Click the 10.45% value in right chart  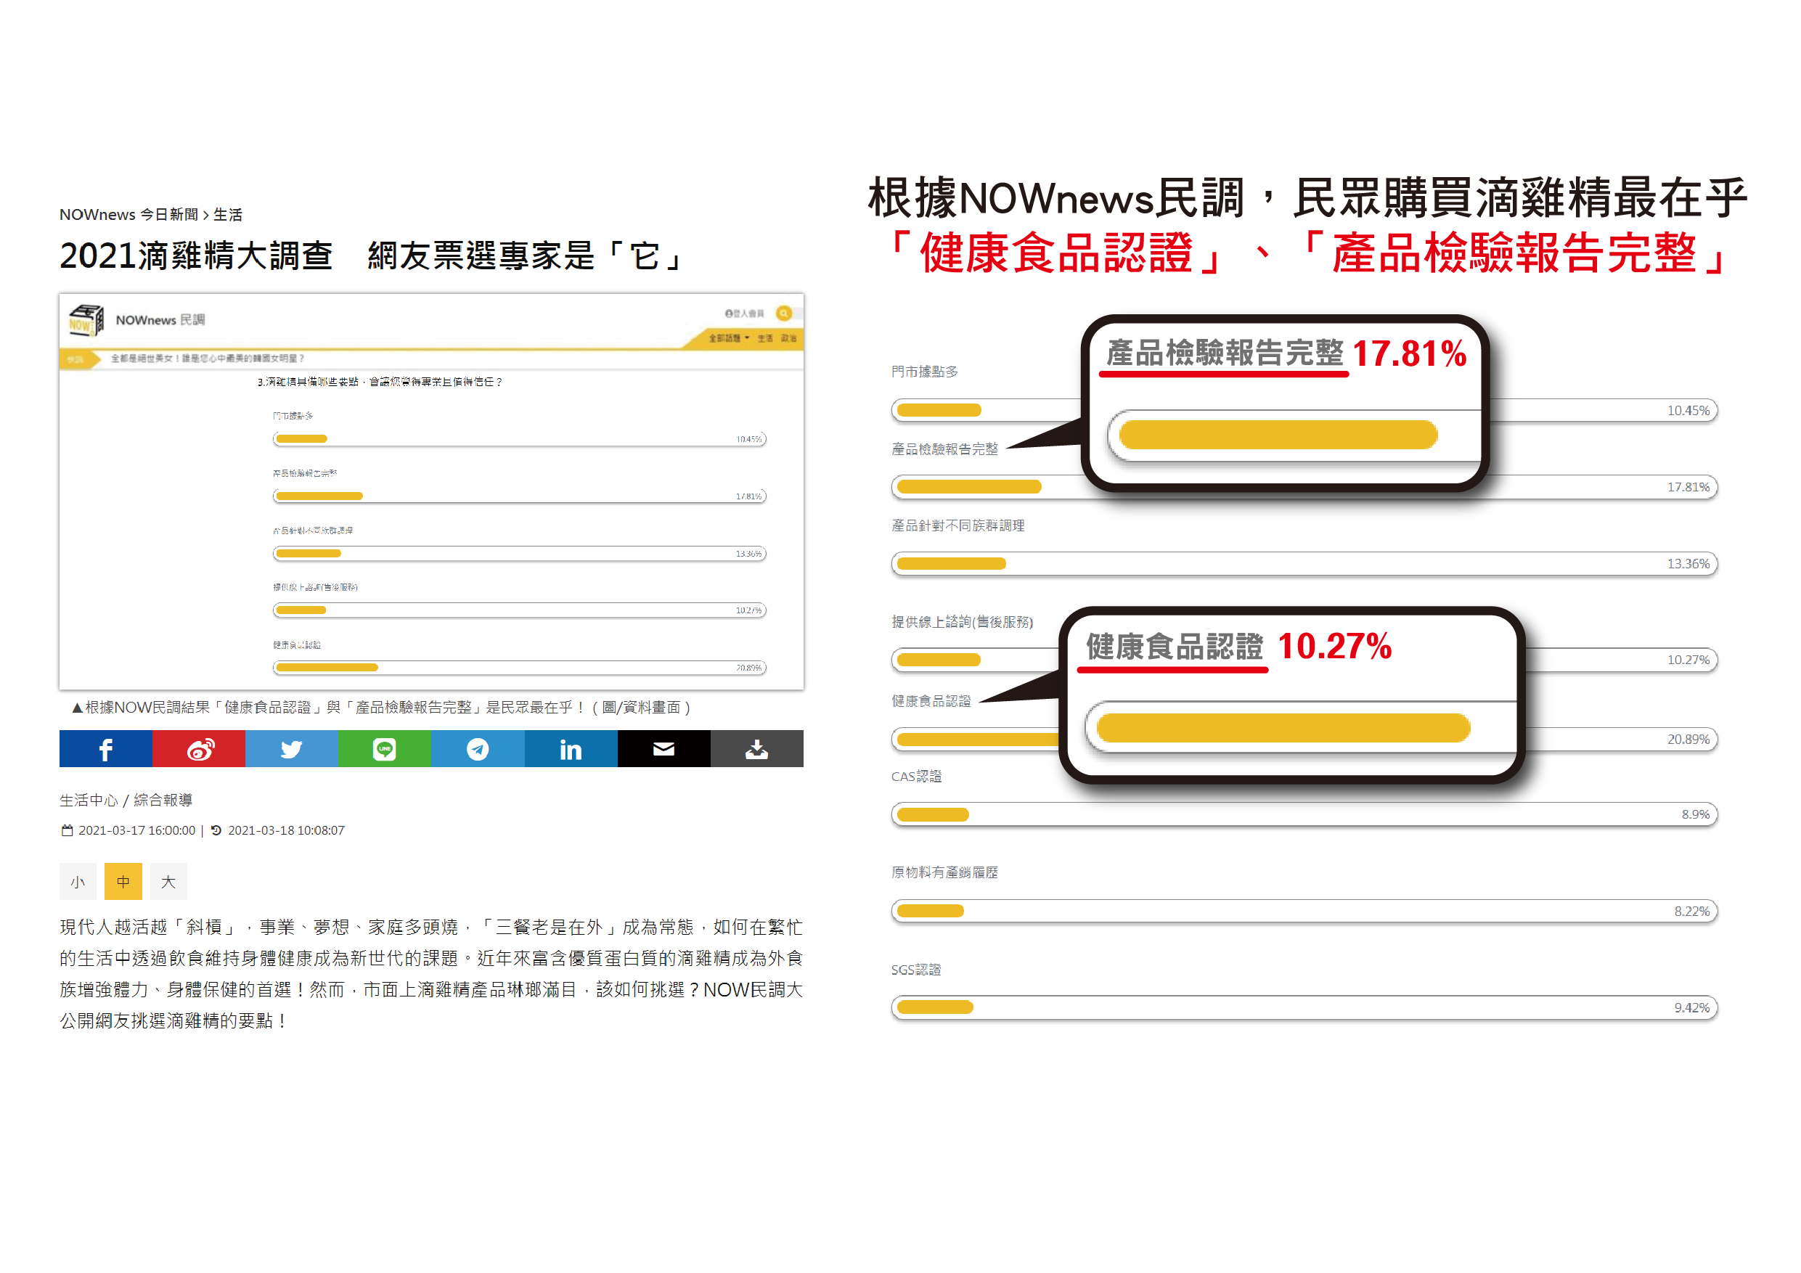click(1688, 411)
